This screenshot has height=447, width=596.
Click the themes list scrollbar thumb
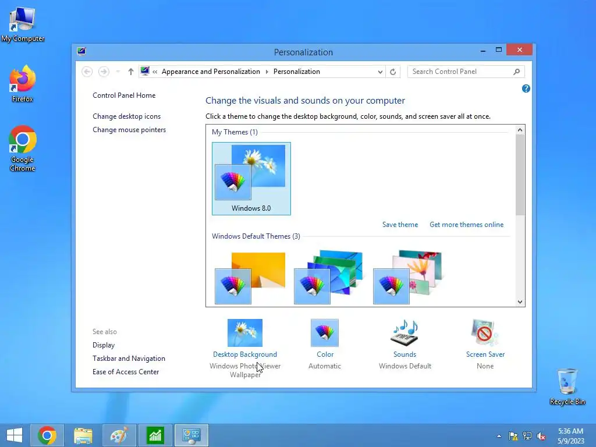pyautogui.click(x=520, y=175)
